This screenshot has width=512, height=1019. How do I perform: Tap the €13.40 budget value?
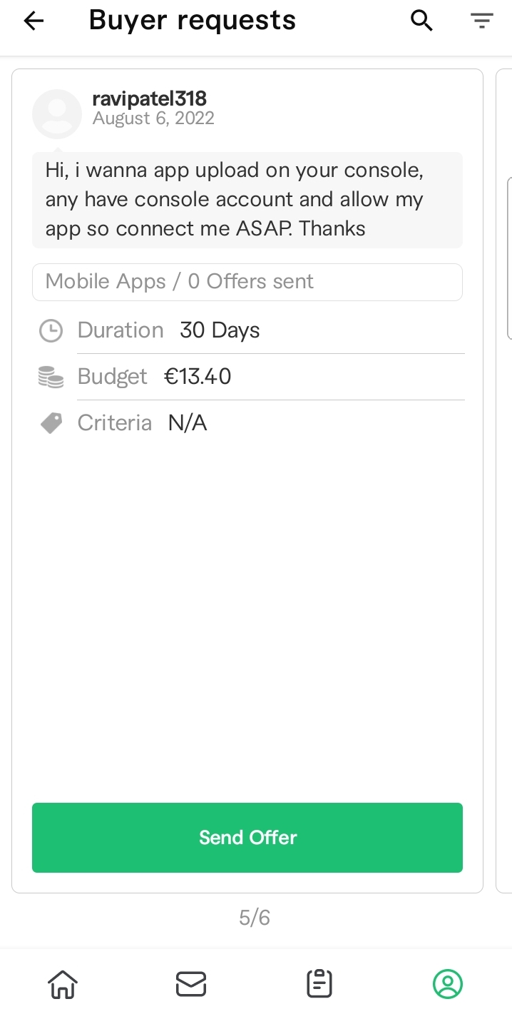198,377
